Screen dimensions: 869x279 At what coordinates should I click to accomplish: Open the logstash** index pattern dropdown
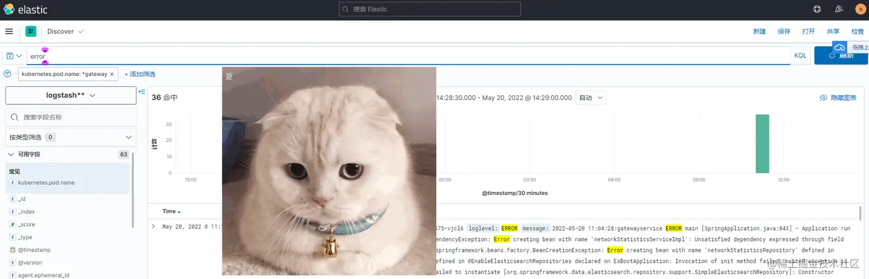(71, 95)
